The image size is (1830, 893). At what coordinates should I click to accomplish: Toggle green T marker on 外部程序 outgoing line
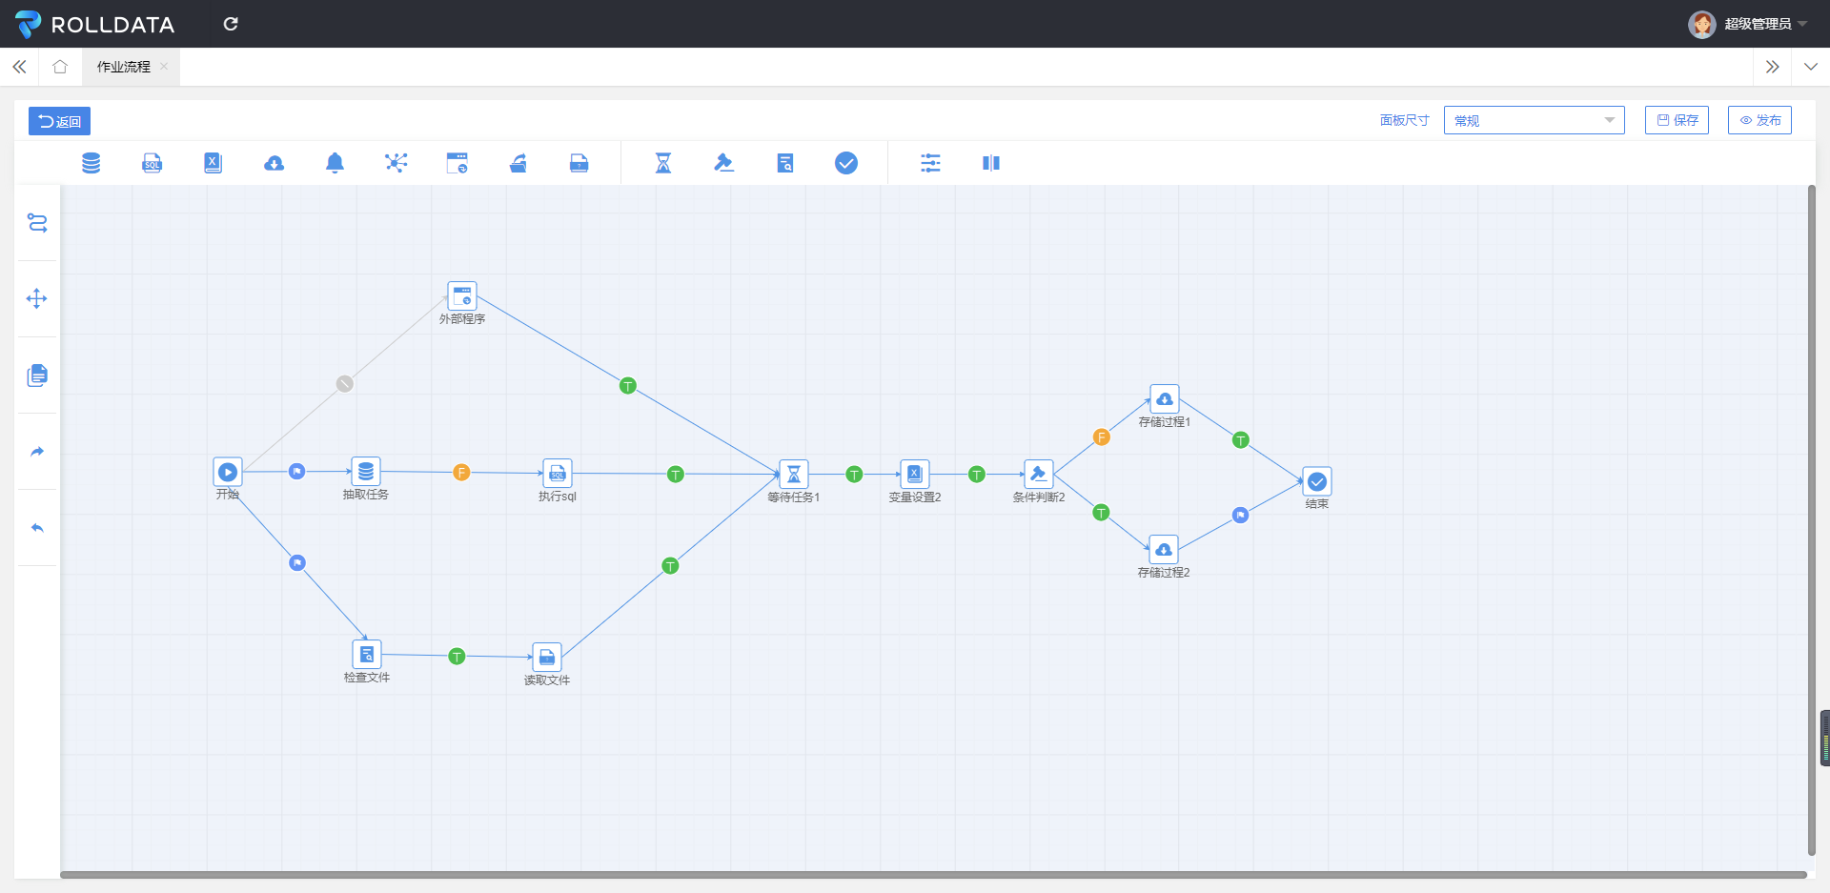[x=628, y=386]
